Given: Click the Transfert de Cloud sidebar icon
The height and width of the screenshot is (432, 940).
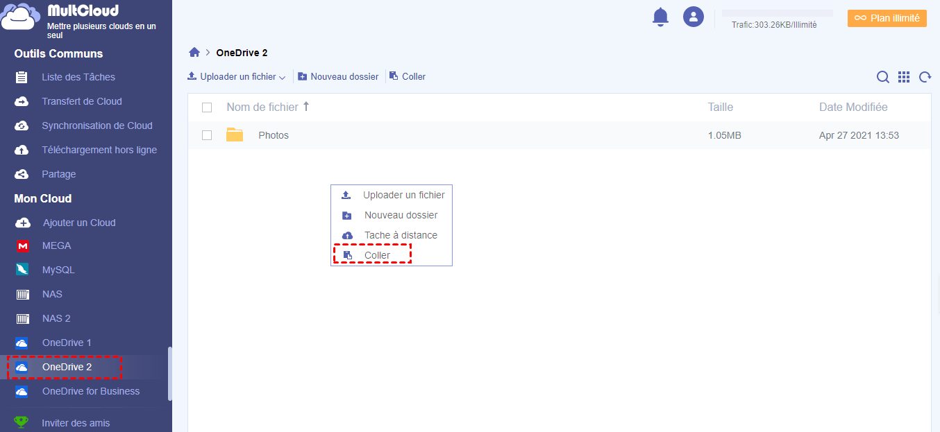Looking at the screenshot, I should tap(22, 101).
